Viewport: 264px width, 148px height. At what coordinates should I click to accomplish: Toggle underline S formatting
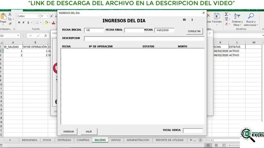coord(28,23)
